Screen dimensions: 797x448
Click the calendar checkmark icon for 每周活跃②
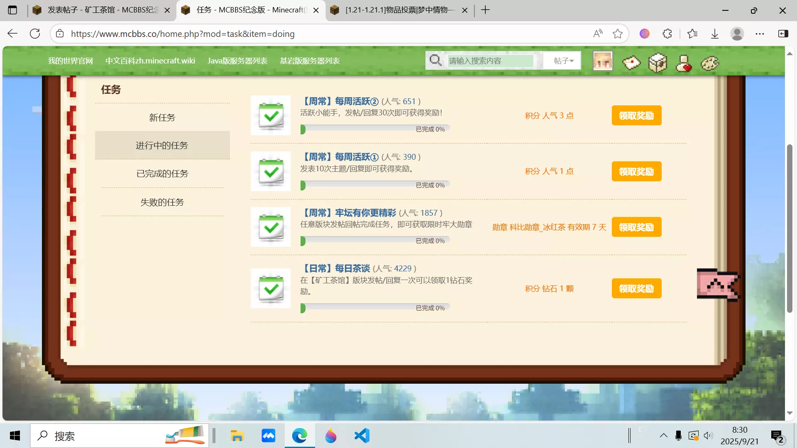271,115
